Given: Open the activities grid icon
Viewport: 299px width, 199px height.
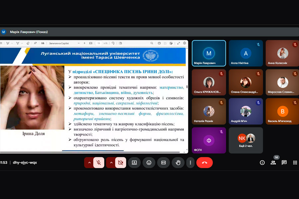Looking at the screenshot, I should 295,163.
